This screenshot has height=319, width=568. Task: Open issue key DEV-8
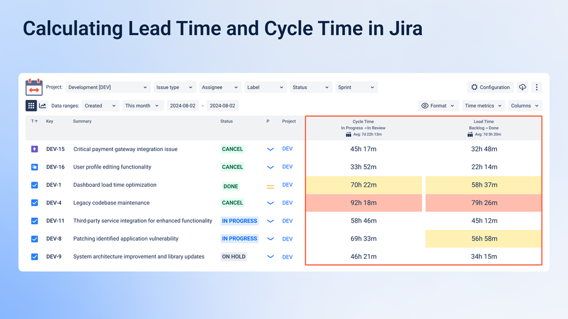[x=53, y=239]
